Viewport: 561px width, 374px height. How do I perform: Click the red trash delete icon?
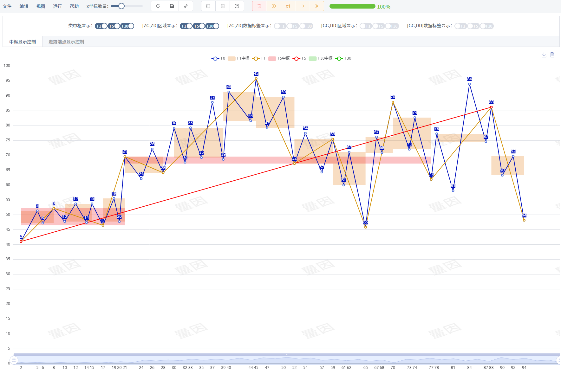pyautogui.click(x=259, y=6)
